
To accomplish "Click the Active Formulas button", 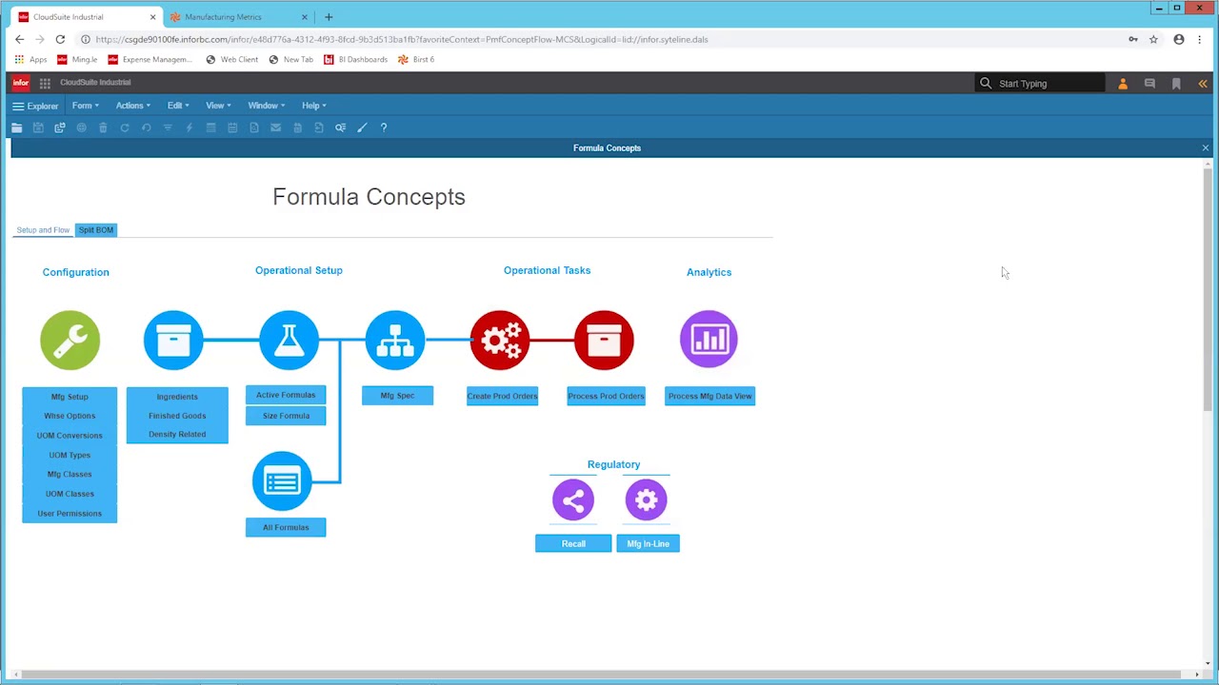I will click(x=286, y=395).
